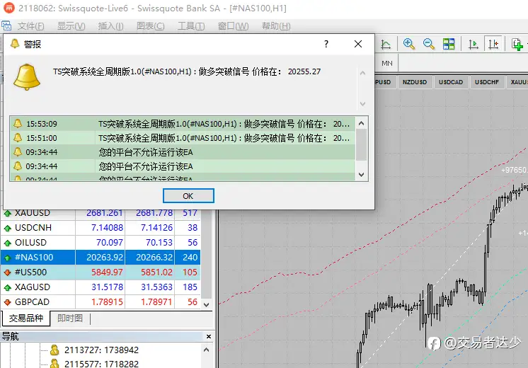The height and width of the screenshot is (368, 528).
Task: Click the #US500 down arrow icon
Action: pyautogui.click(x=7, y=272)
